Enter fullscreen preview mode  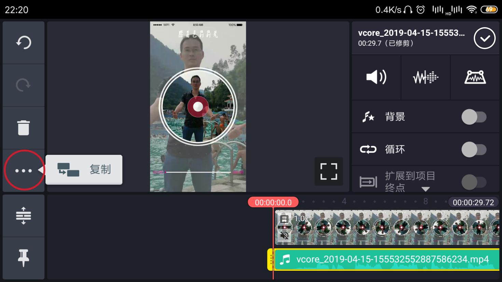329,171
